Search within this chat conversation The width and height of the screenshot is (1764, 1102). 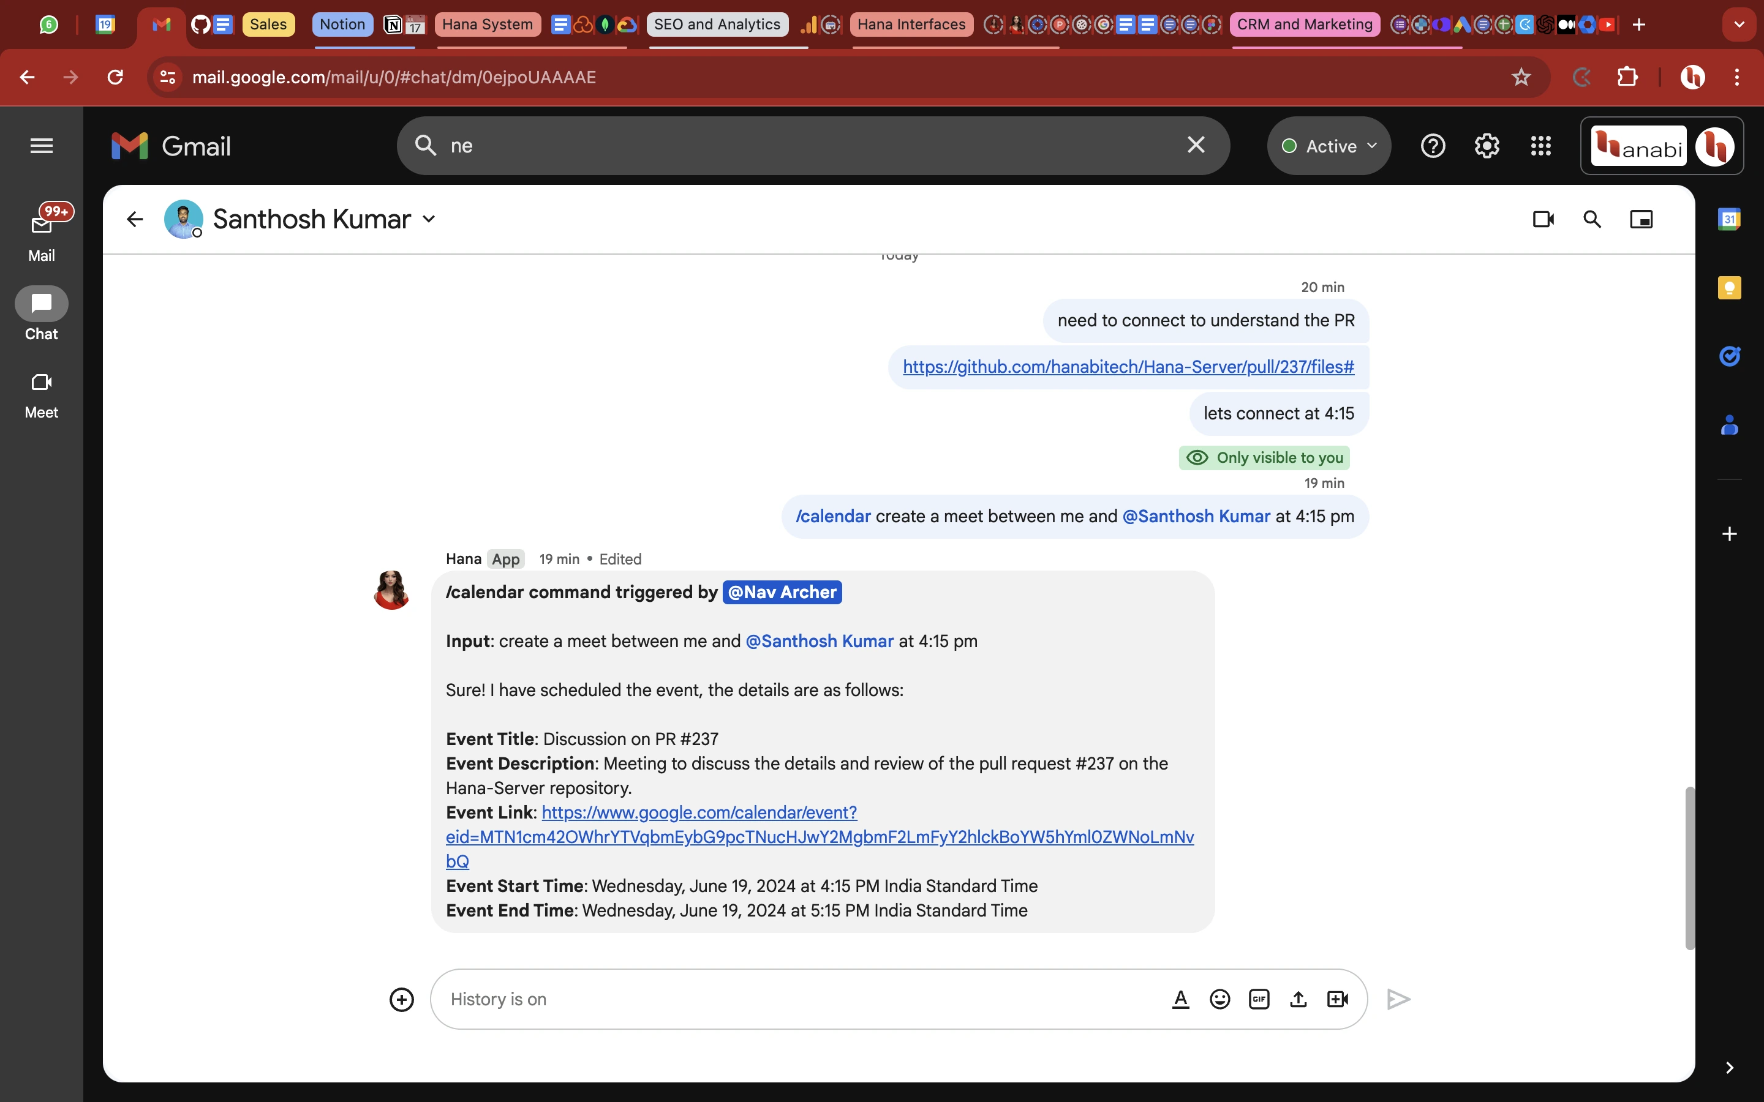[1592, 219]
